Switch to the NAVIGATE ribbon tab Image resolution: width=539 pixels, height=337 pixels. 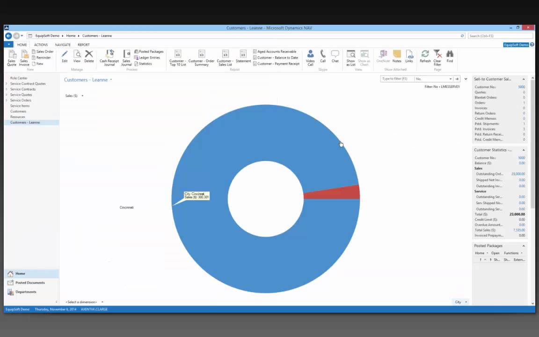point(63,45)
